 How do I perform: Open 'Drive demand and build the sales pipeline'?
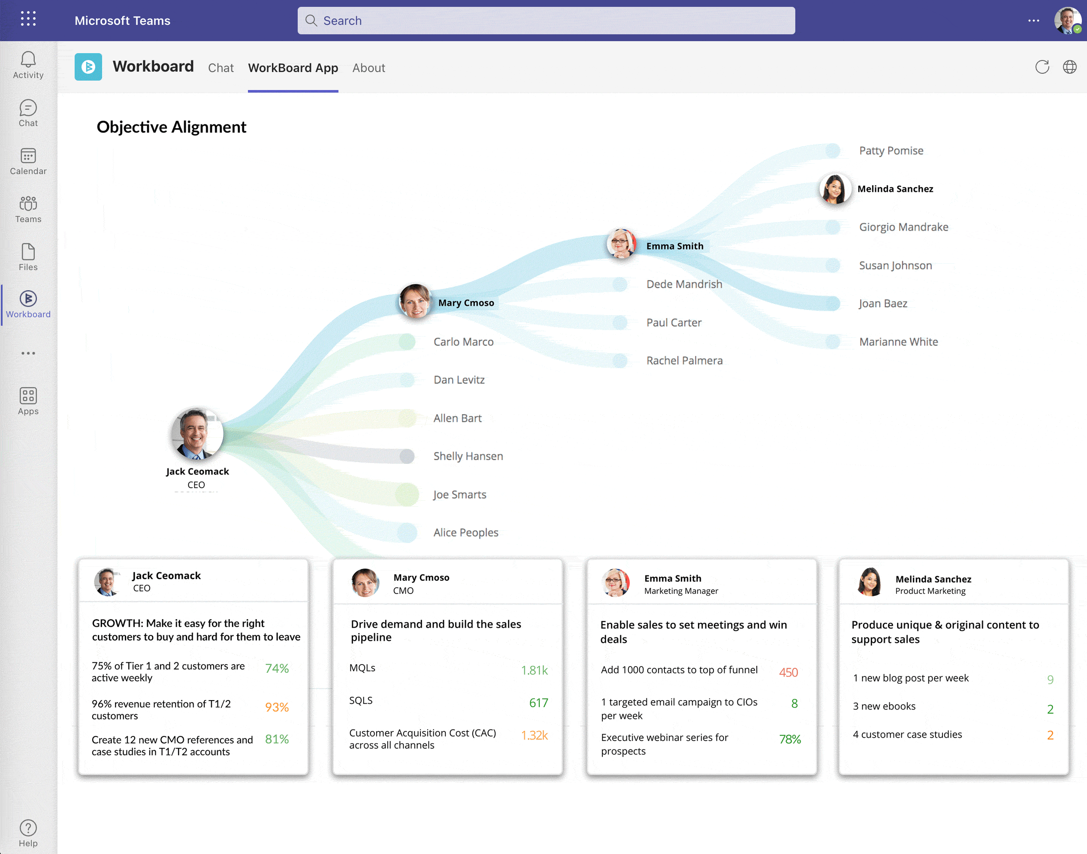[436, 631]
